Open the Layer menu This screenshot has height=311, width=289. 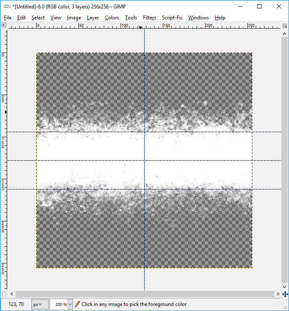pos(93,18)
